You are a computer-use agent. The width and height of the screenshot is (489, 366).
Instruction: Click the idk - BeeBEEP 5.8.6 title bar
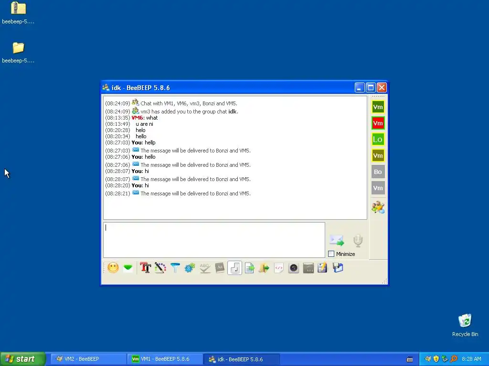coord(228,88)
